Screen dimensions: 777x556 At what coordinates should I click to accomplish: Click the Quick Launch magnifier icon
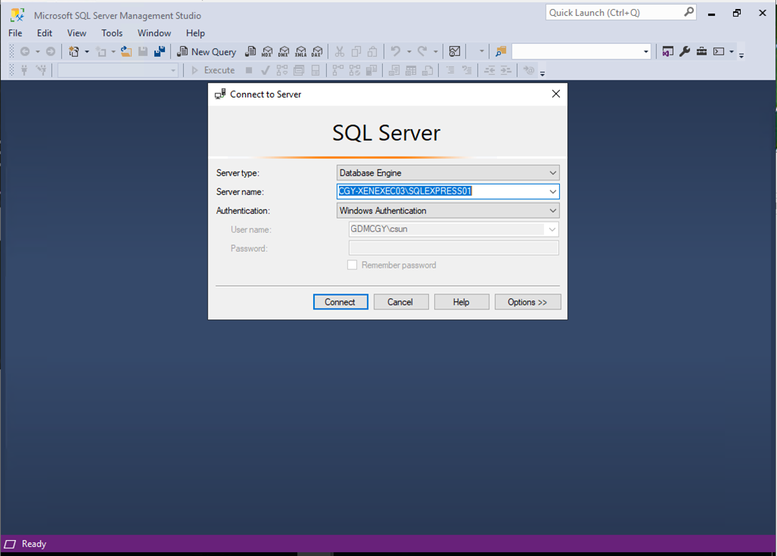click(x=688, y=12)
